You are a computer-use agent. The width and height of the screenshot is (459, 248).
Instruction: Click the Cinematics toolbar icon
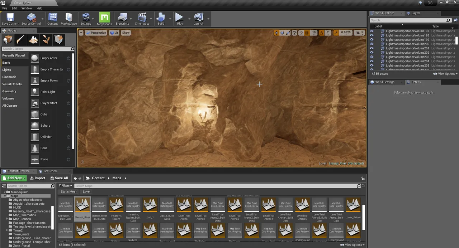point(142,19)
